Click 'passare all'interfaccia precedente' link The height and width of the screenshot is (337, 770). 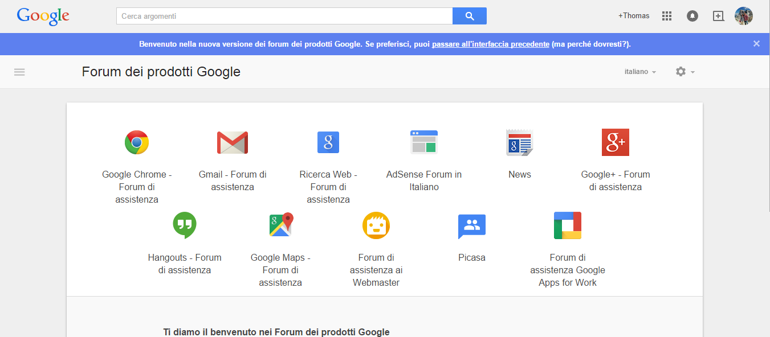point(491,44)
